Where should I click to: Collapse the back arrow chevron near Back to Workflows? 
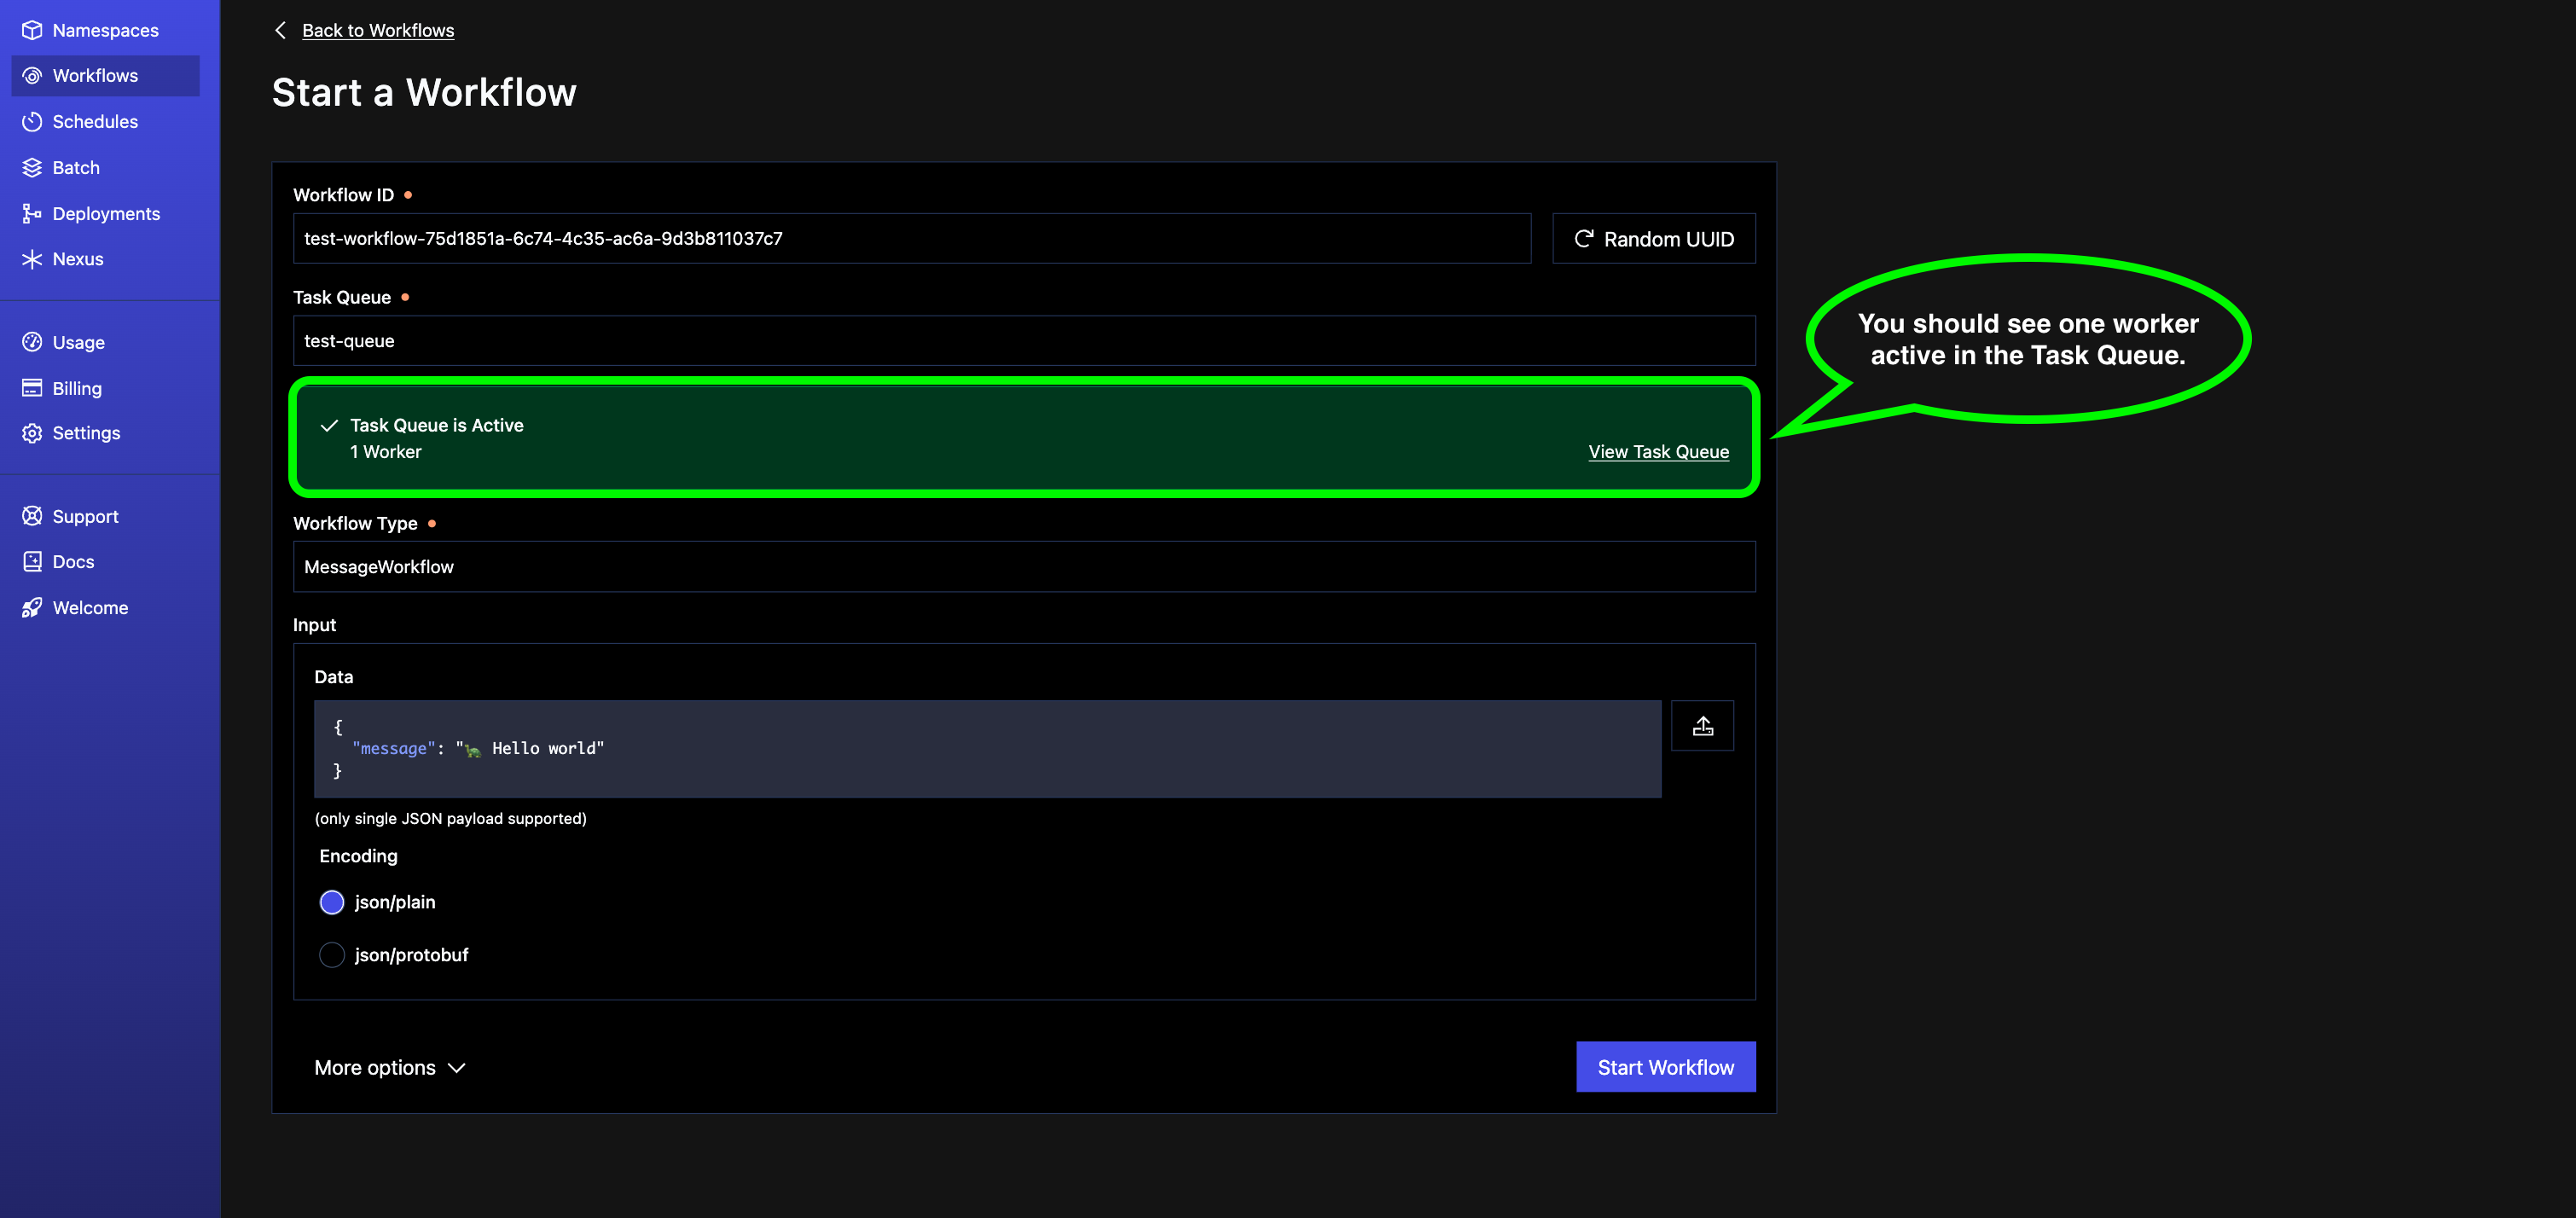[x=280, y=30]
